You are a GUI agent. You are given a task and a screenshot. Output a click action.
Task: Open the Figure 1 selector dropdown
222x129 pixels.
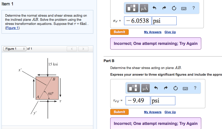click(x=15, y=49)
